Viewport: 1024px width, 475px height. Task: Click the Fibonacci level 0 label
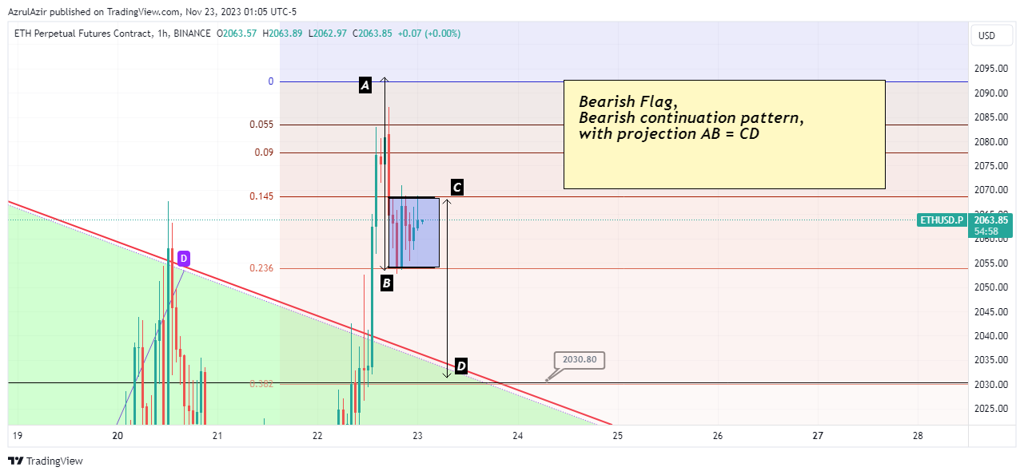(x=271, y=81)
